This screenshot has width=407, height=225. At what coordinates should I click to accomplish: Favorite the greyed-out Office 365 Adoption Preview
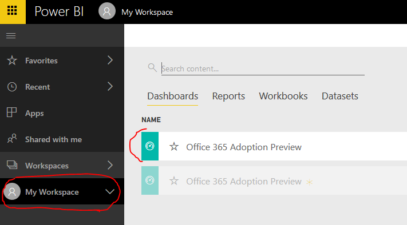[x=174, y=180]
